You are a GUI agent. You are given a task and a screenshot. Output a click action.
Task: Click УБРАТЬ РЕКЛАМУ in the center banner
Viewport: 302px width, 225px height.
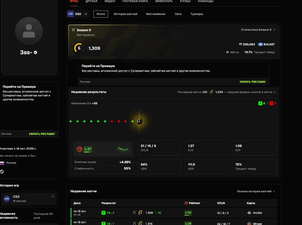tap(252, 82)
